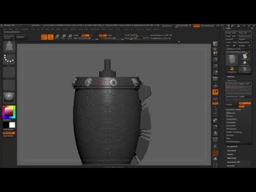Click the Higher Res button

point(244,84)
